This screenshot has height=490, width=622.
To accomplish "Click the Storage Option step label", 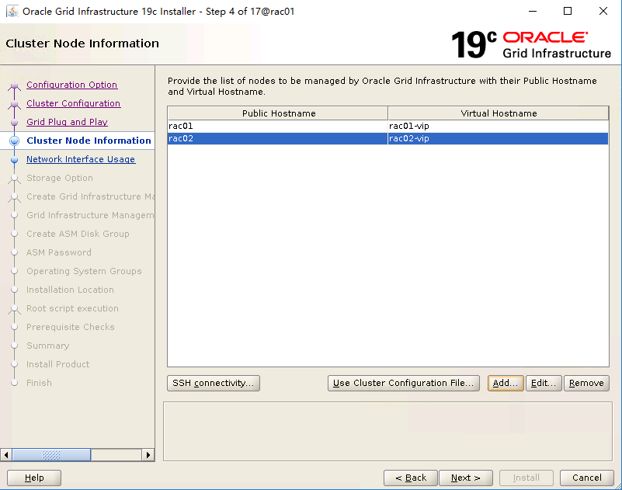I will pyautogui.click(x=60, y=178).
